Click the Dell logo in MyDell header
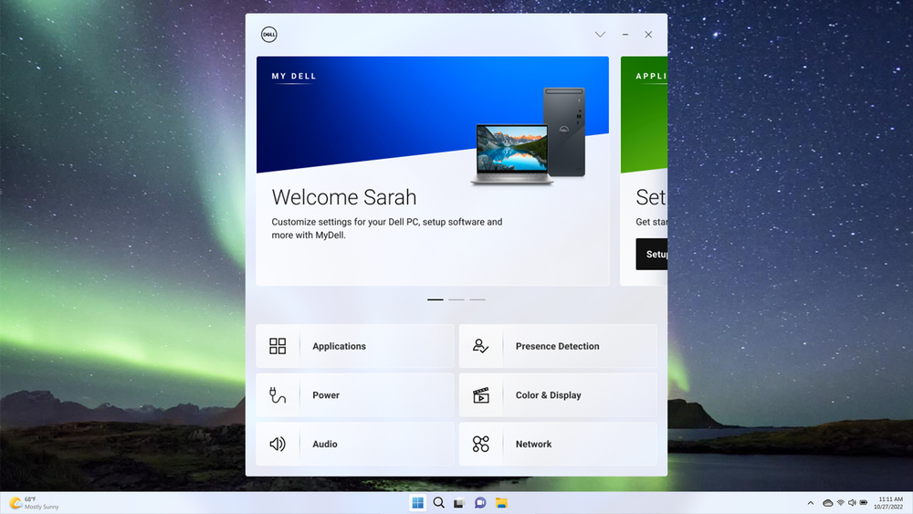Image resolution: width=913 pixels, height=514 pixels. click(269, 35)
